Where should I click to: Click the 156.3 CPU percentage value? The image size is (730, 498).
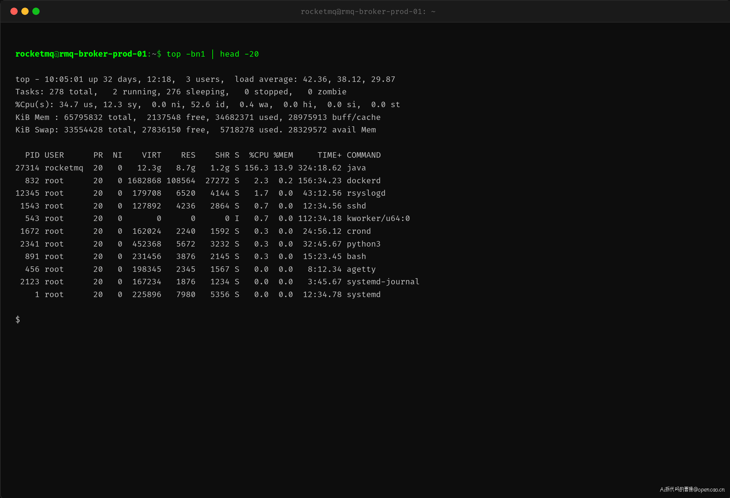coord(256,168)
